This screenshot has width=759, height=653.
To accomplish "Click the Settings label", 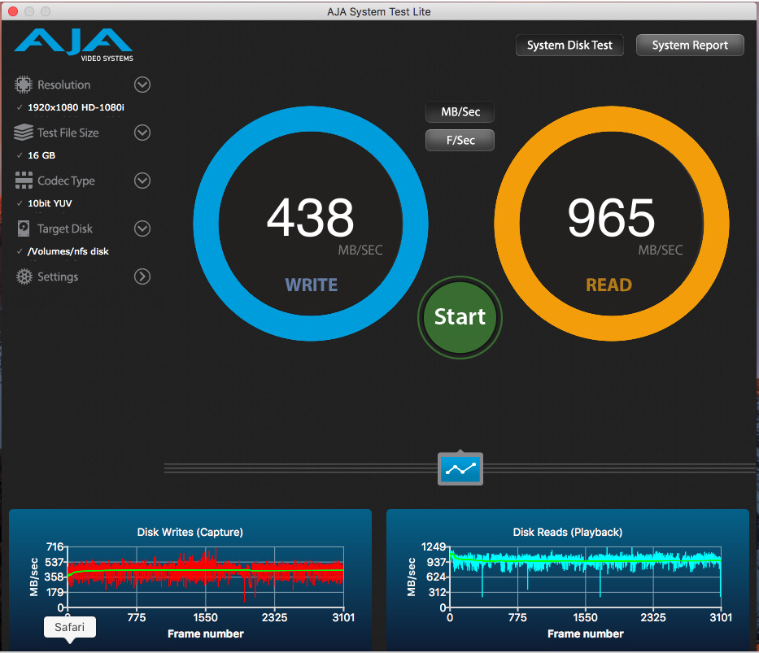I will point(58,276).
